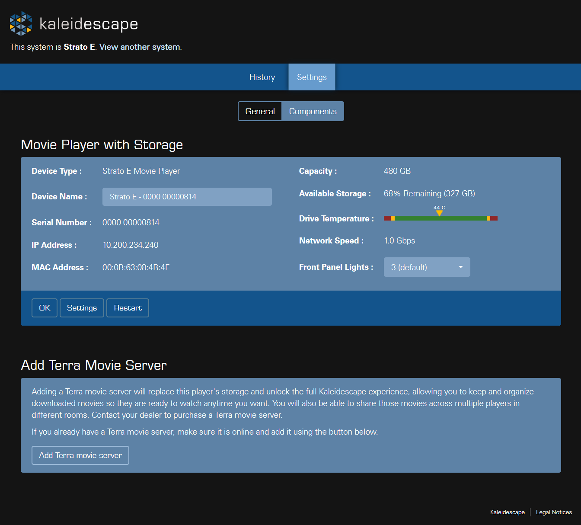Select the Settings tab
Screen dimensions: 581x525
(311, 77)
